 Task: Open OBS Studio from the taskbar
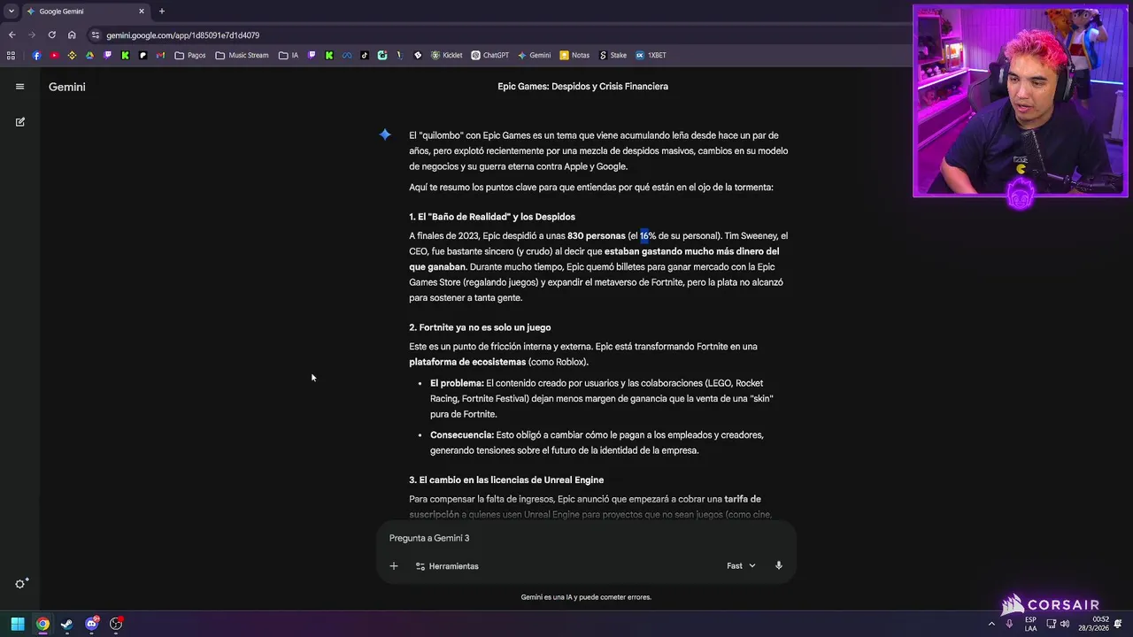click(x=116, y=624)
